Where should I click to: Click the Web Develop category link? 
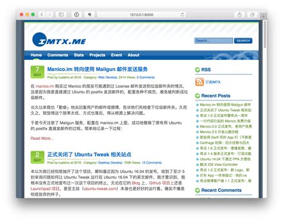pos(107,77)
